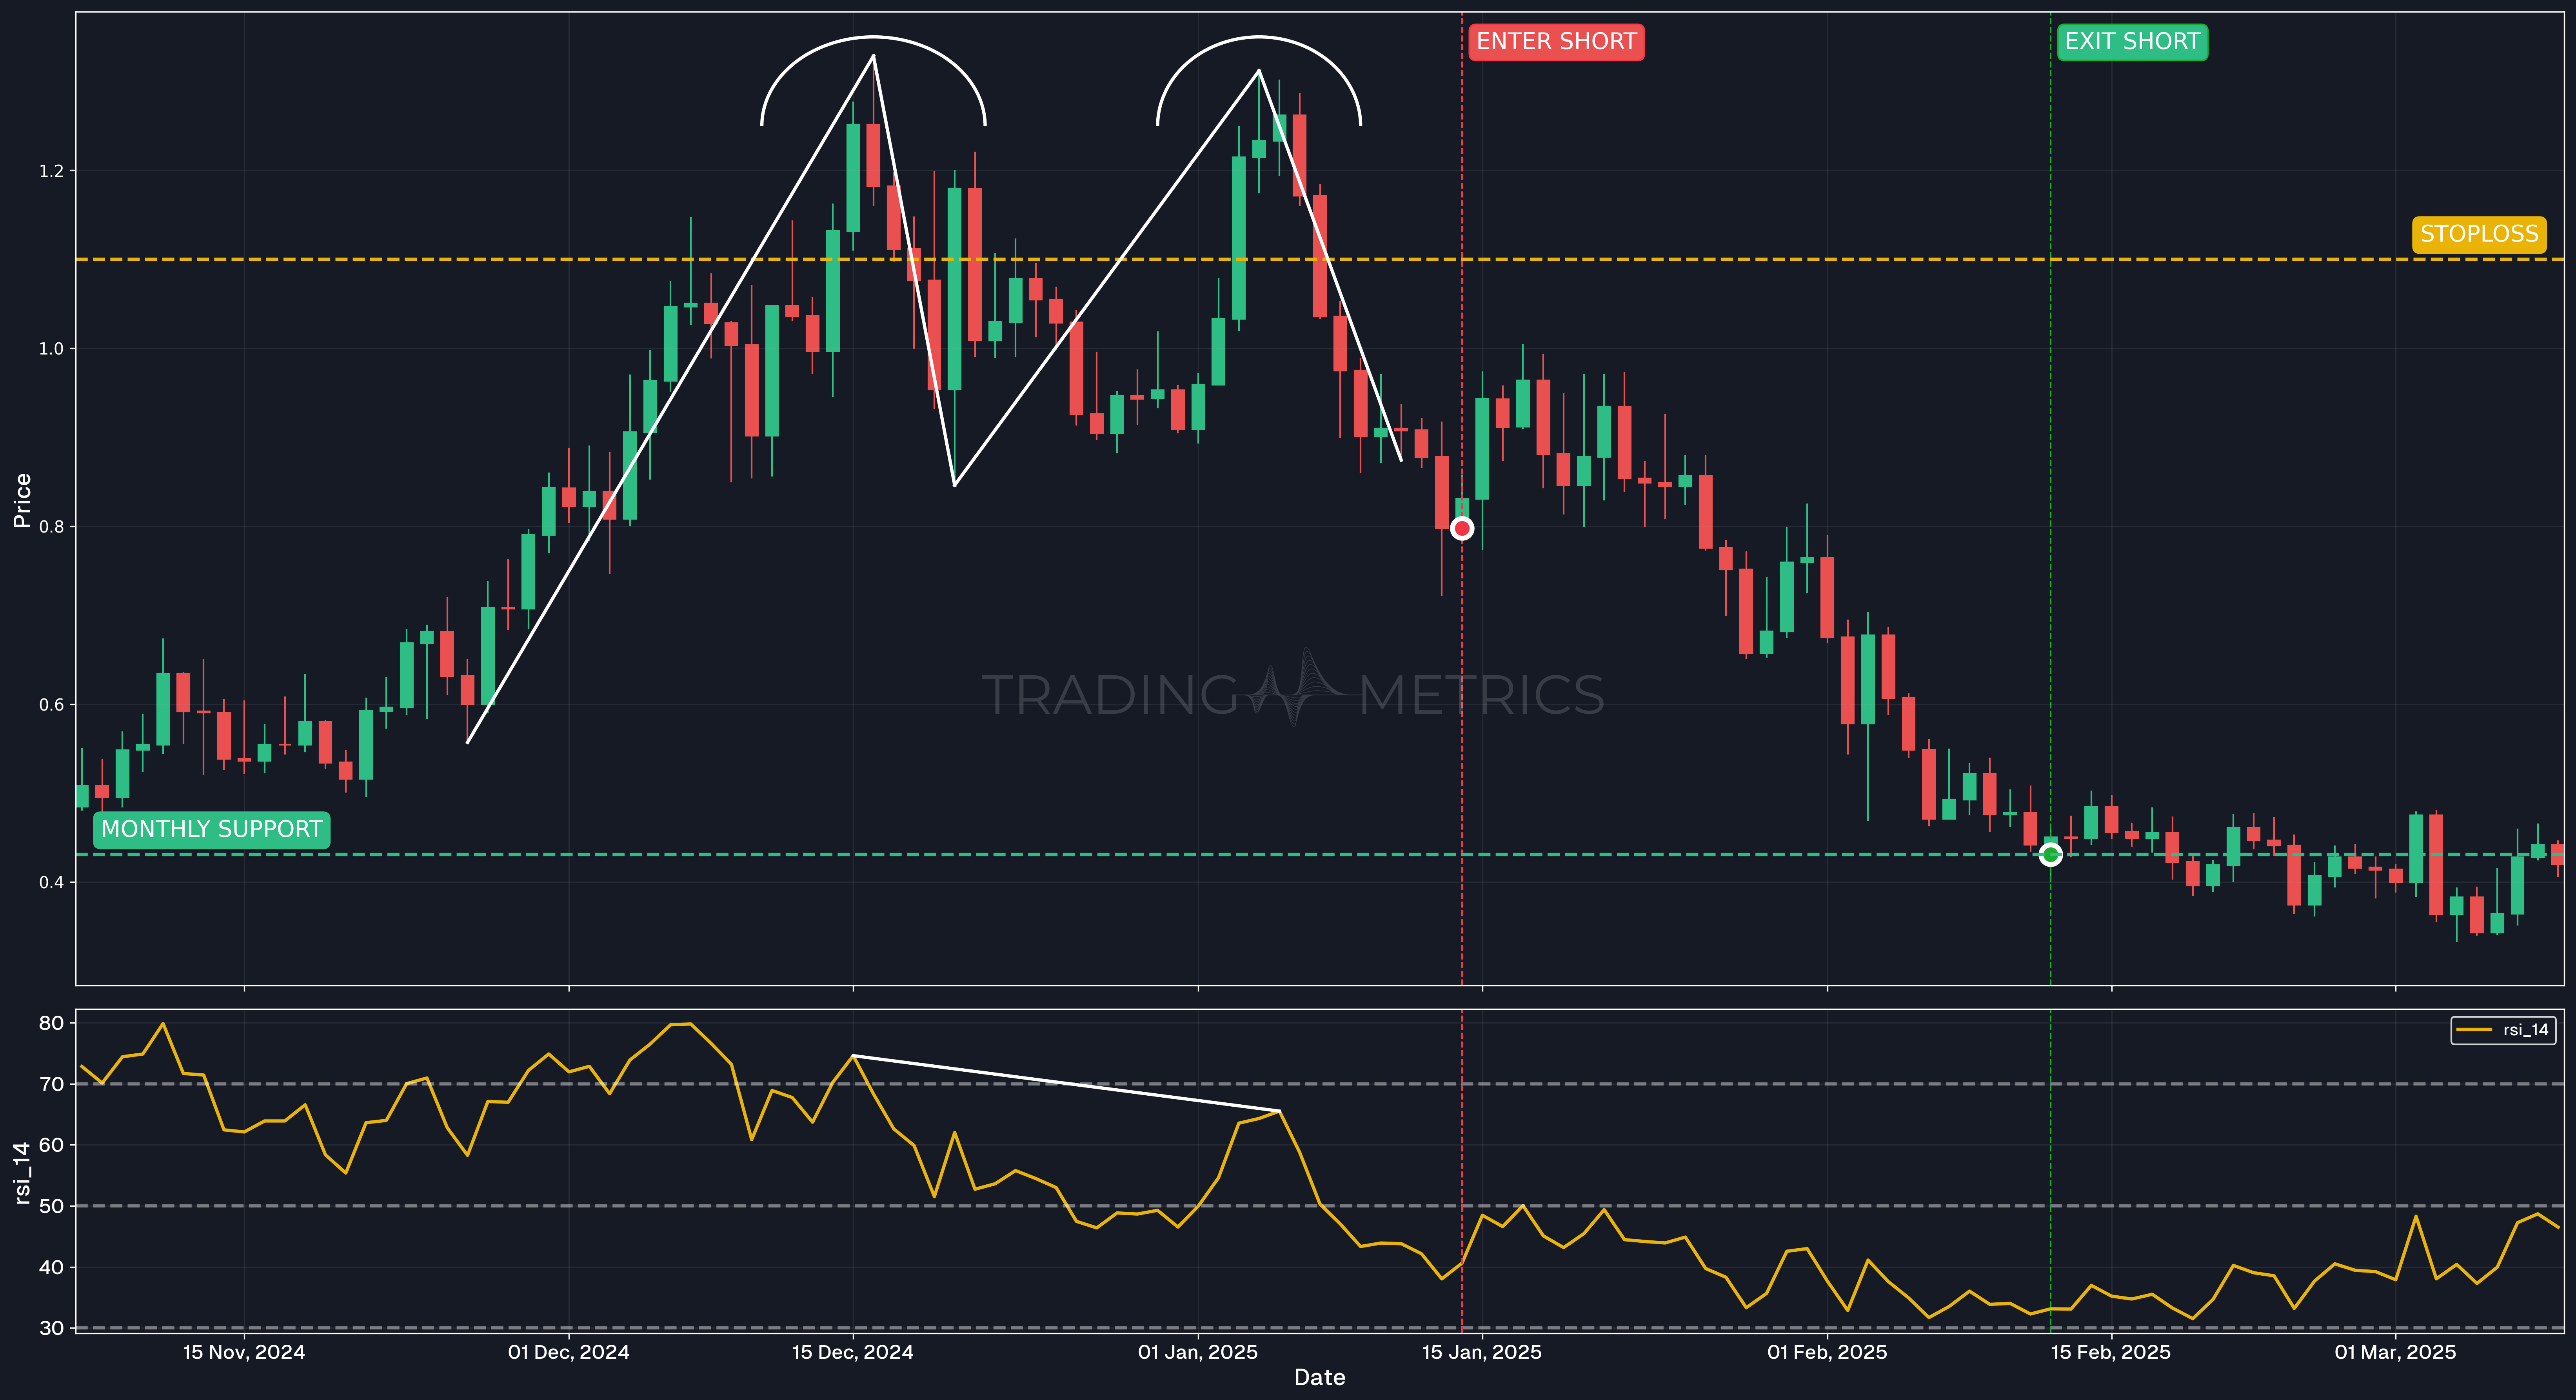Click the 15 Dec, 2024 date tick
This screenshot has height=1400, width=2576.
pyautogui.click(x=853, y=1353)
